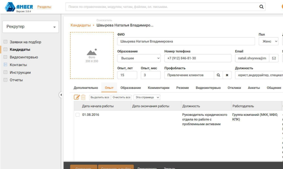
Task: Open Разделы menu in header
Action: coord(44,7)
